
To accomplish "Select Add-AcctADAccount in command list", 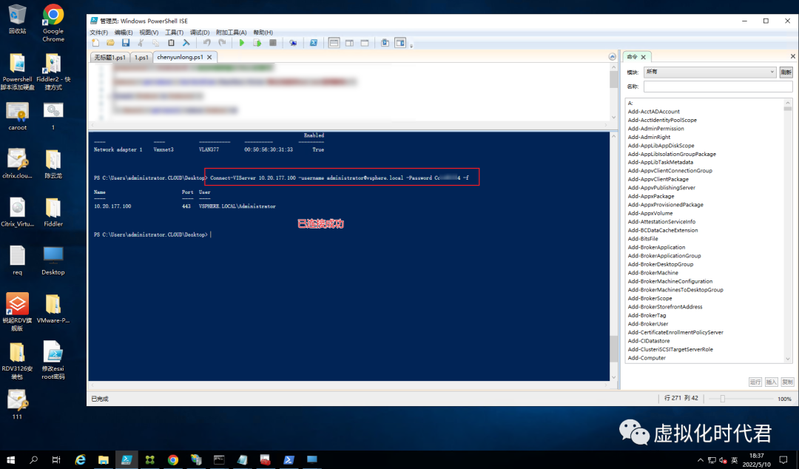I will point(653,112).
